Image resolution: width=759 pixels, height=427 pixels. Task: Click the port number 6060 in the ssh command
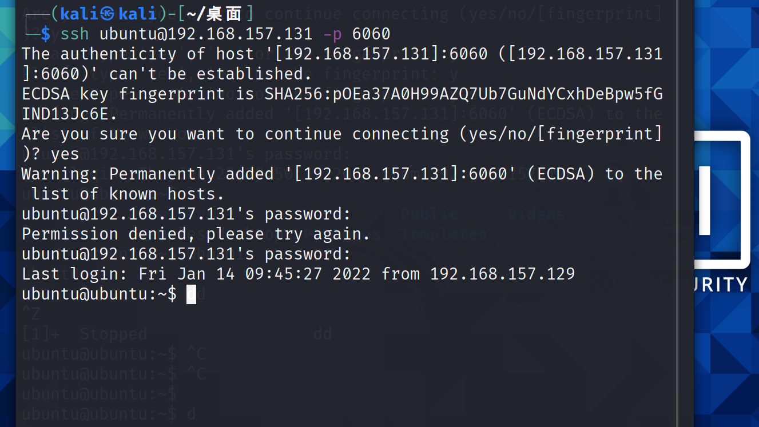point(371,34)
